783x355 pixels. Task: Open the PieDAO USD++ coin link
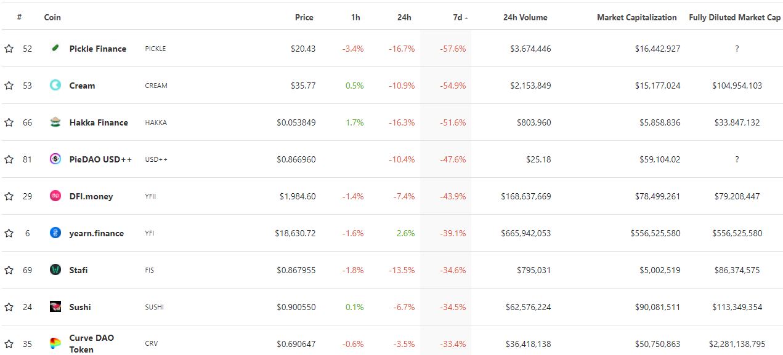(100, 159)
